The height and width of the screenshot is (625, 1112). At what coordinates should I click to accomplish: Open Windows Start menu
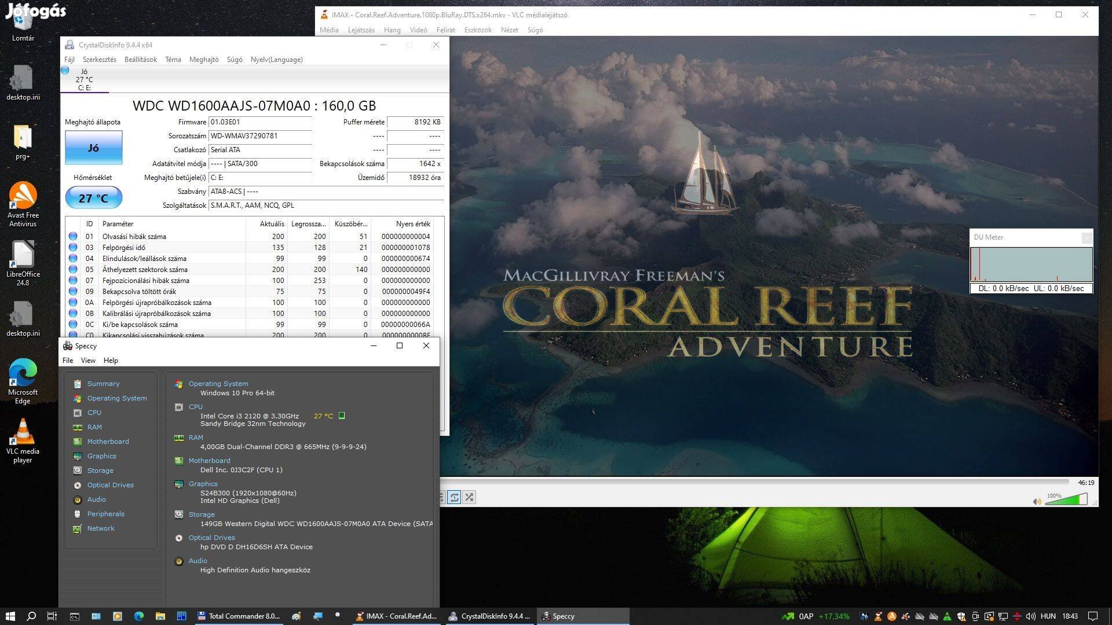pyautogui.click(x=10, y=616)
